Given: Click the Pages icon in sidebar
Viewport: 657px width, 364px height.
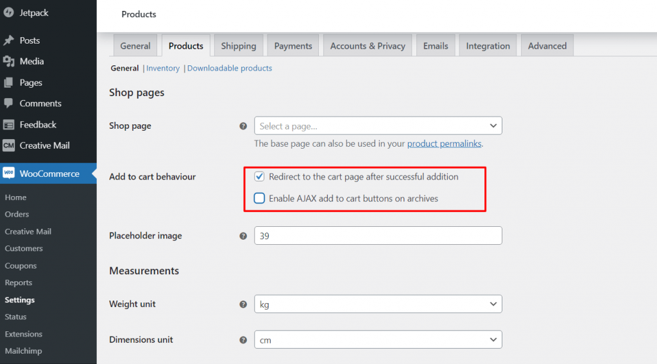Looking at the screenshot, I should [x=8, y=83].
